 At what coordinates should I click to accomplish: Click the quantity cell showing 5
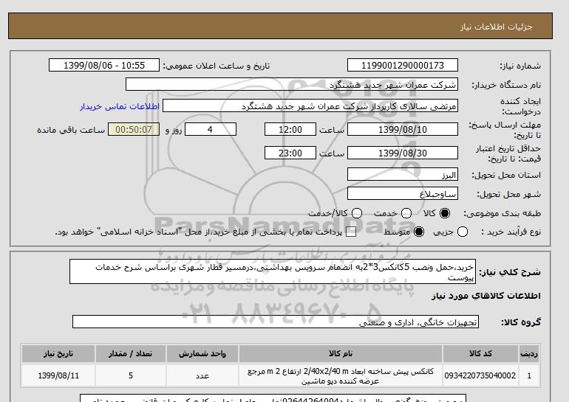pyautogui.click(x=131, y=375)
